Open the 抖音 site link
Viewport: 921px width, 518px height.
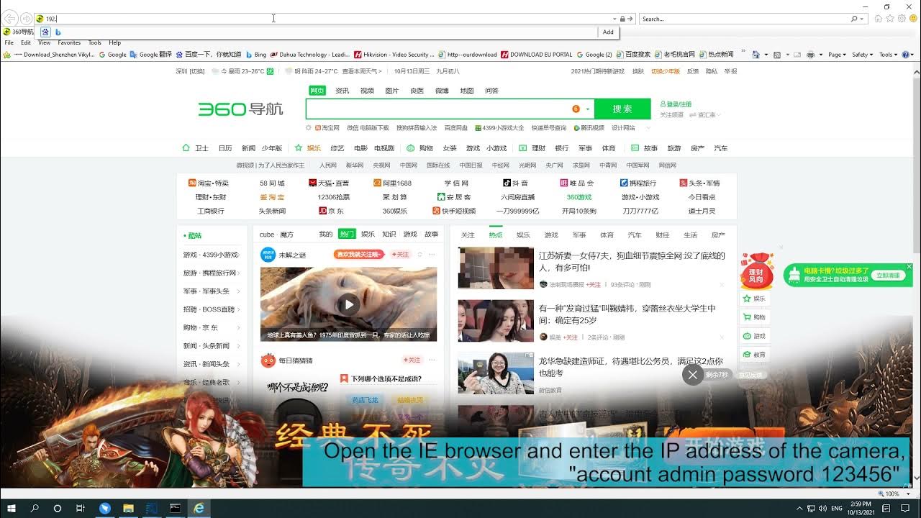pos(514,183)
